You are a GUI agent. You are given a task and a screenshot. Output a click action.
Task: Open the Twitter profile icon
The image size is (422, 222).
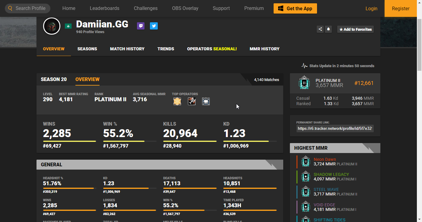pos(154,26)
